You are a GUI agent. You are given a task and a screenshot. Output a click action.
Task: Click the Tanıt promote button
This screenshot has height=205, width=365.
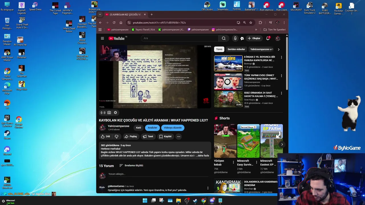coord(148,136)
